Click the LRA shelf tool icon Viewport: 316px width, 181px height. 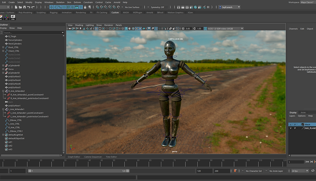tap(13, 17)
